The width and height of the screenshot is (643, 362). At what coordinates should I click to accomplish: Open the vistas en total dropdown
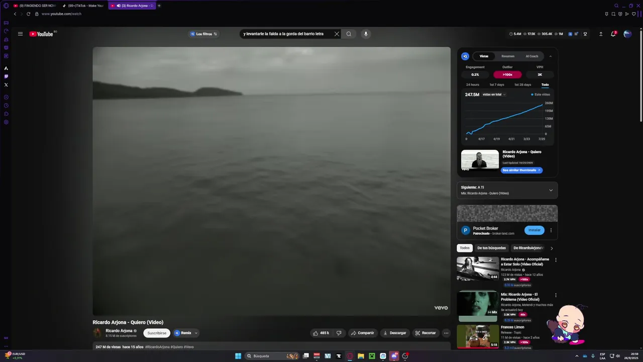pos(494,95)
